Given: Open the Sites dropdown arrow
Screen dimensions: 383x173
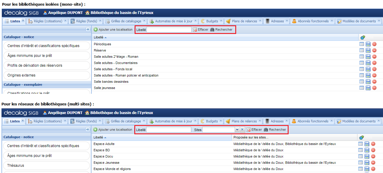Looking at the screenshot, I should tap(237, 130).
